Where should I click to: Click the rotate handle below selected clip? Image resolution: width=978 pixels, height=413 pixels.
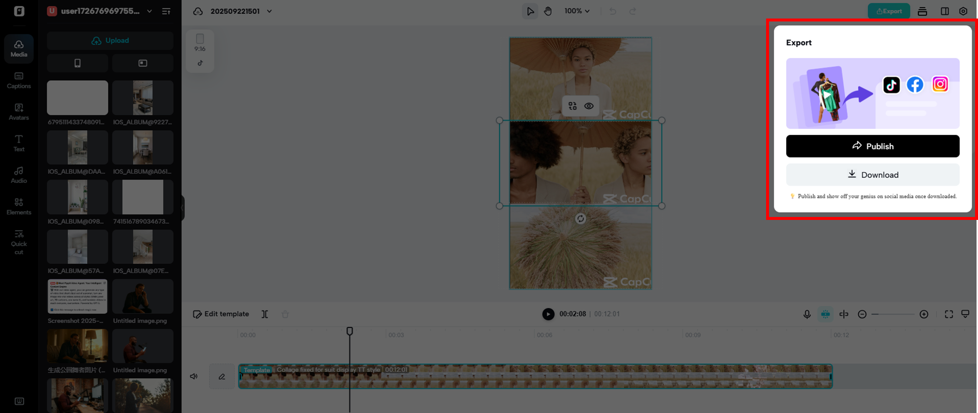click(580, 219)
